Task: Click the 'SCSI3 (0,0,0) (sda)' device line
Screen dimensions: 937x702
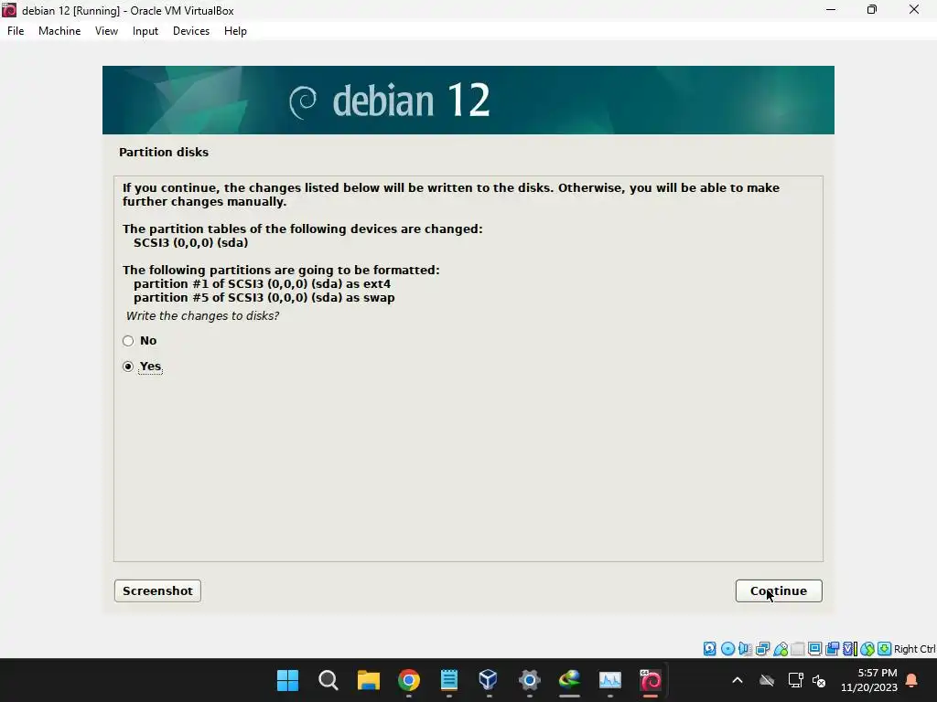Action: tap(190, 243)
